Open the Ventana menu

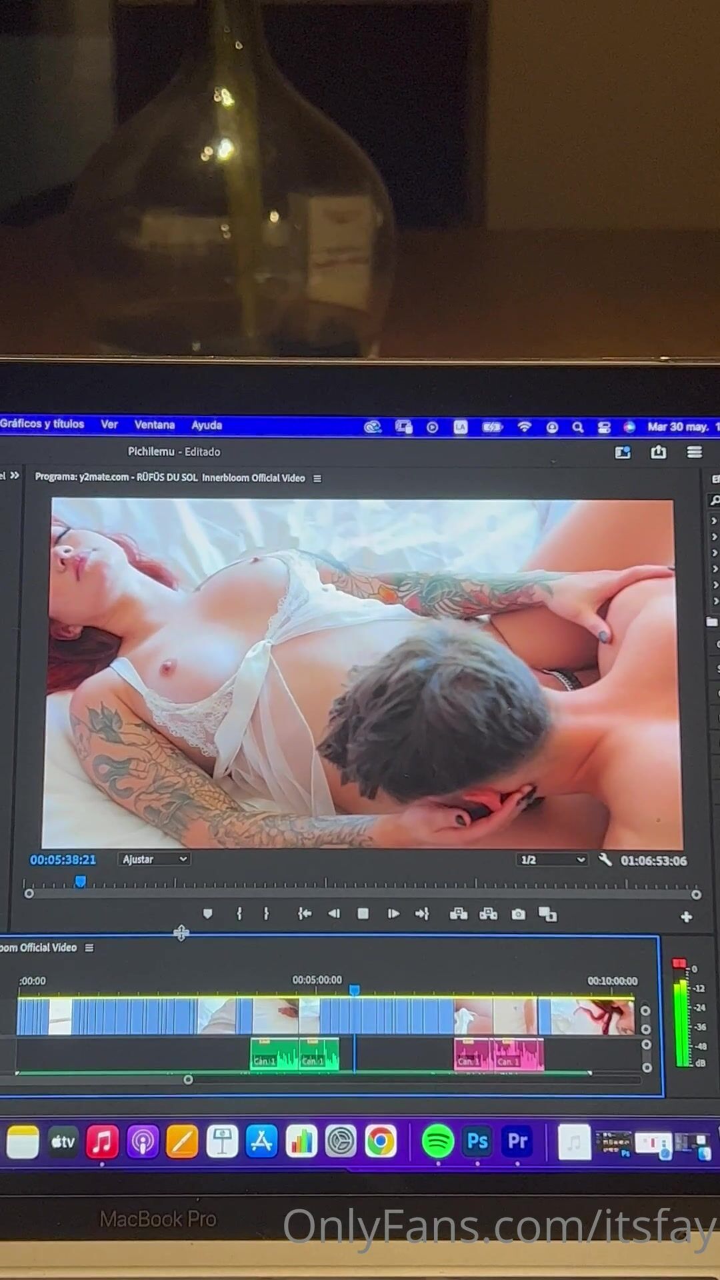click(154, 425)
